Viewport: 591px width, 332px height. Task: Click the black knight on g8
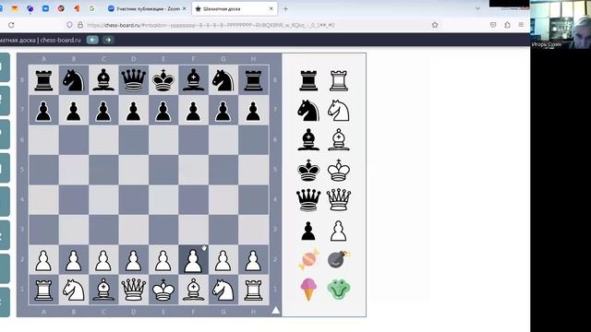coord(223,80)
